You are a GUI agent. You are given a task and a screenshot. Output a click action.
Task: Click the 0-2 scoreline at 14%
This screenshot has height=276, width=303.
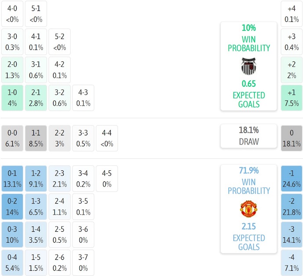[12, 206]
